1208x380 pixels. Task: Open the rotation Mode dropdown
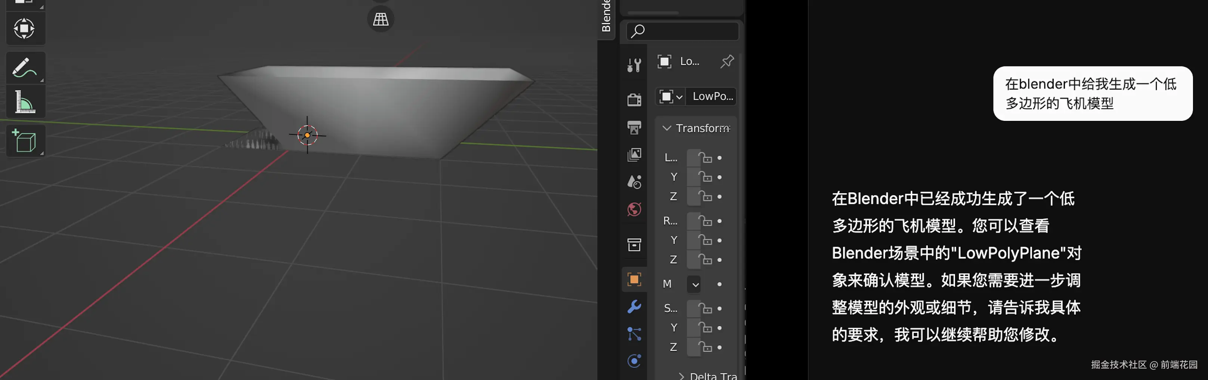click(694, 284)
